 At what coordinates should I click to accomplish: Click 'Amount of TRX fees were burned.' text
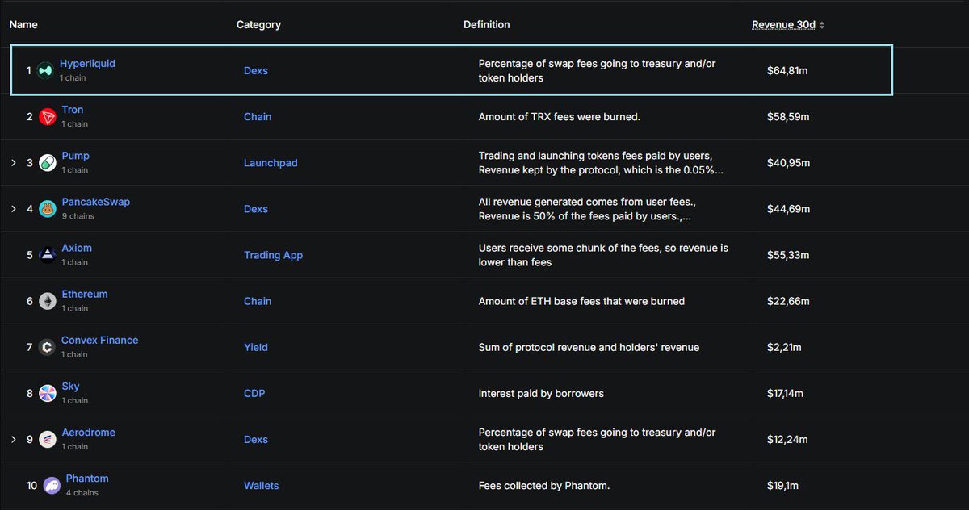(x=560, y=117)
